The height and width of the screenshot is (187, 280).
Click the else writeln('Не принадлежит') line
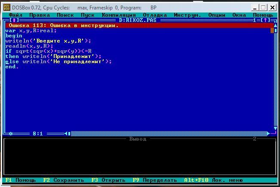[58, 61]
